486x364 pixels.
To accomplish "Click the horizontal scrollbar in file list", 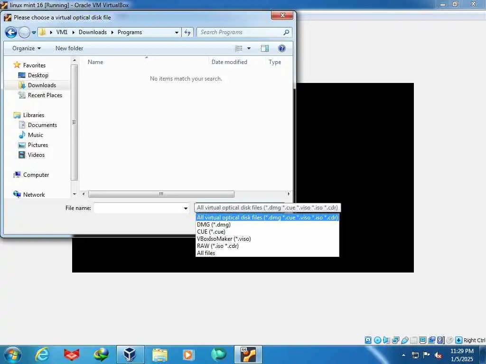I will coord(161,194).
